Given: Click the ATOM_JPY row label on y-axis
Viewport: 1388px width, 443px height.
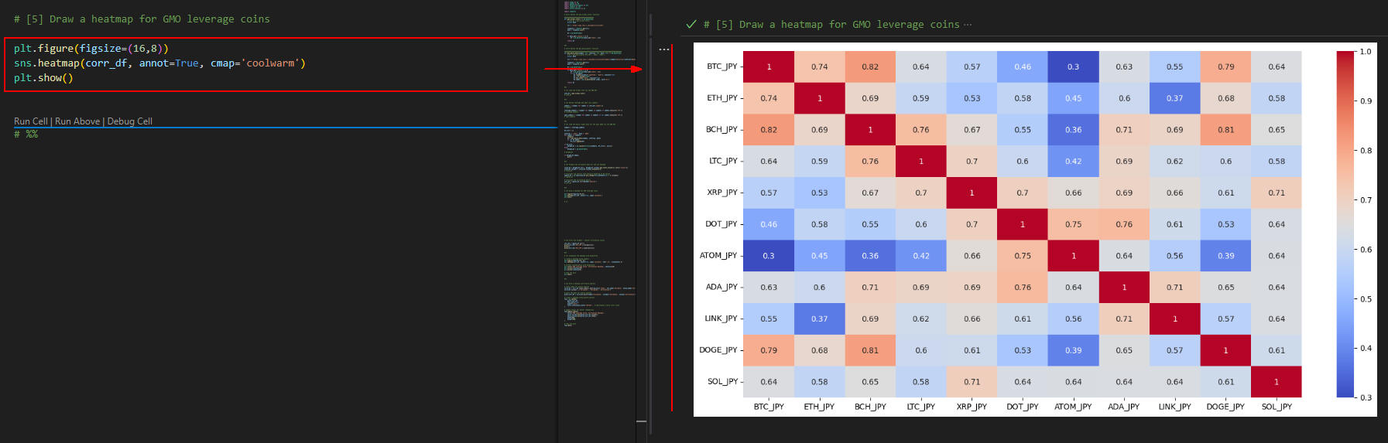Looking at the screenshot, I should [x=718, y=255].
